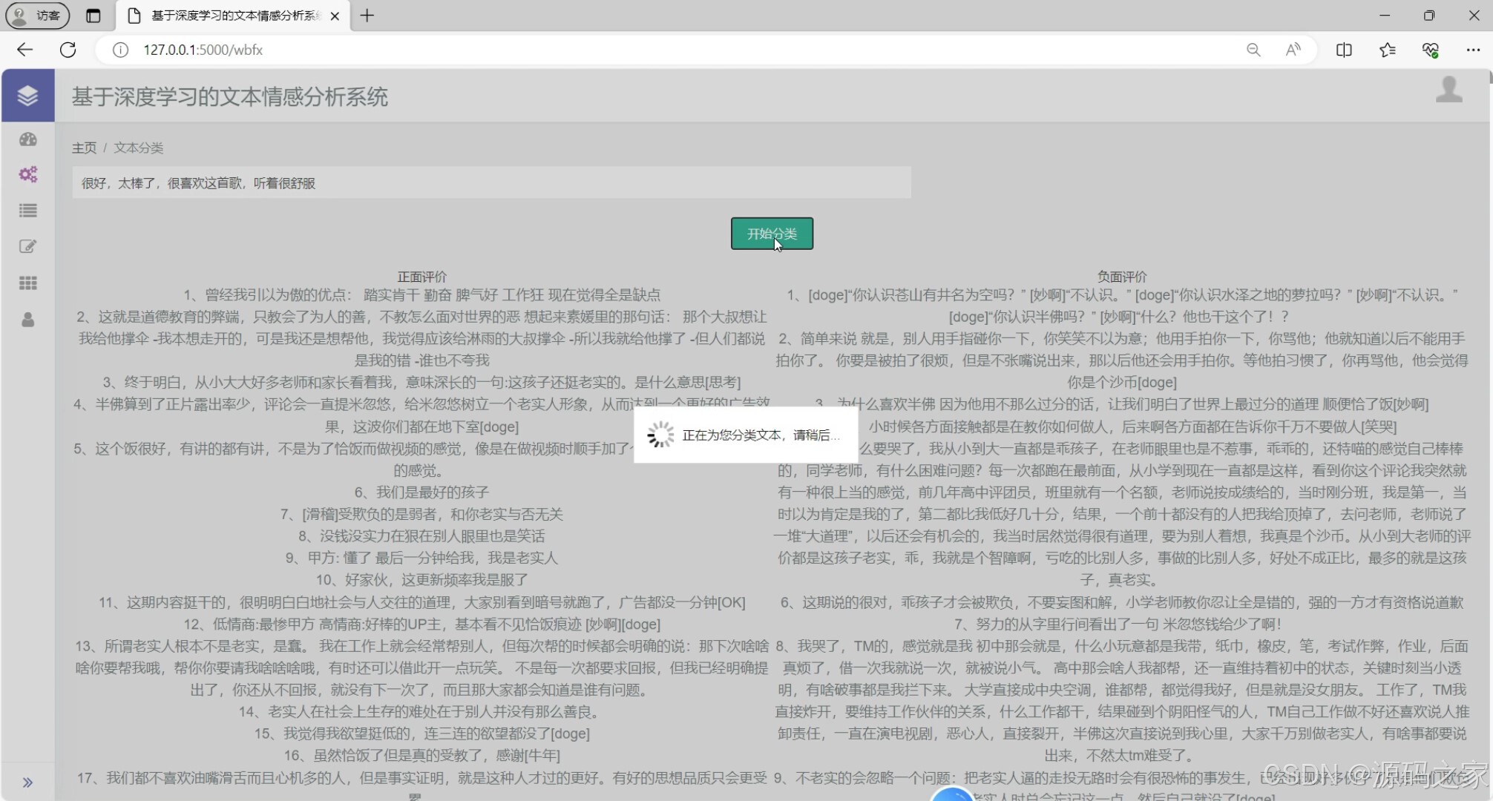Open the tab actions menu icon

[x=93, y=16]
